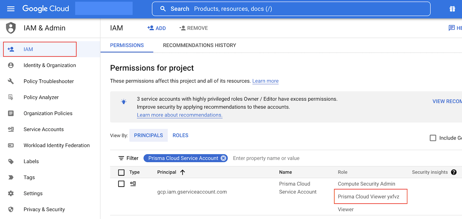462x219 pixels.
Task: Check the Prisma Cloud Service Account row checkbox
Action: point(121,184)
